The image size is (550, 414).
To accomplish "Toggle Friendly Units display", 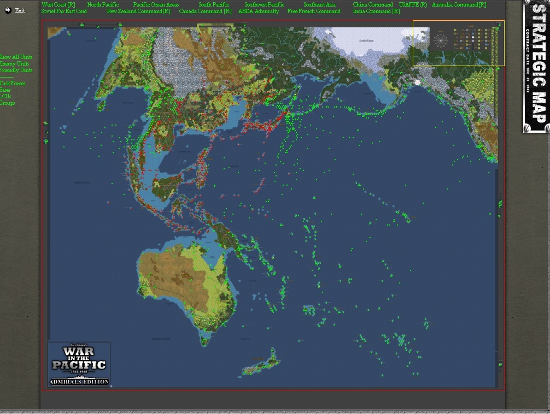I will coord(16,70).
